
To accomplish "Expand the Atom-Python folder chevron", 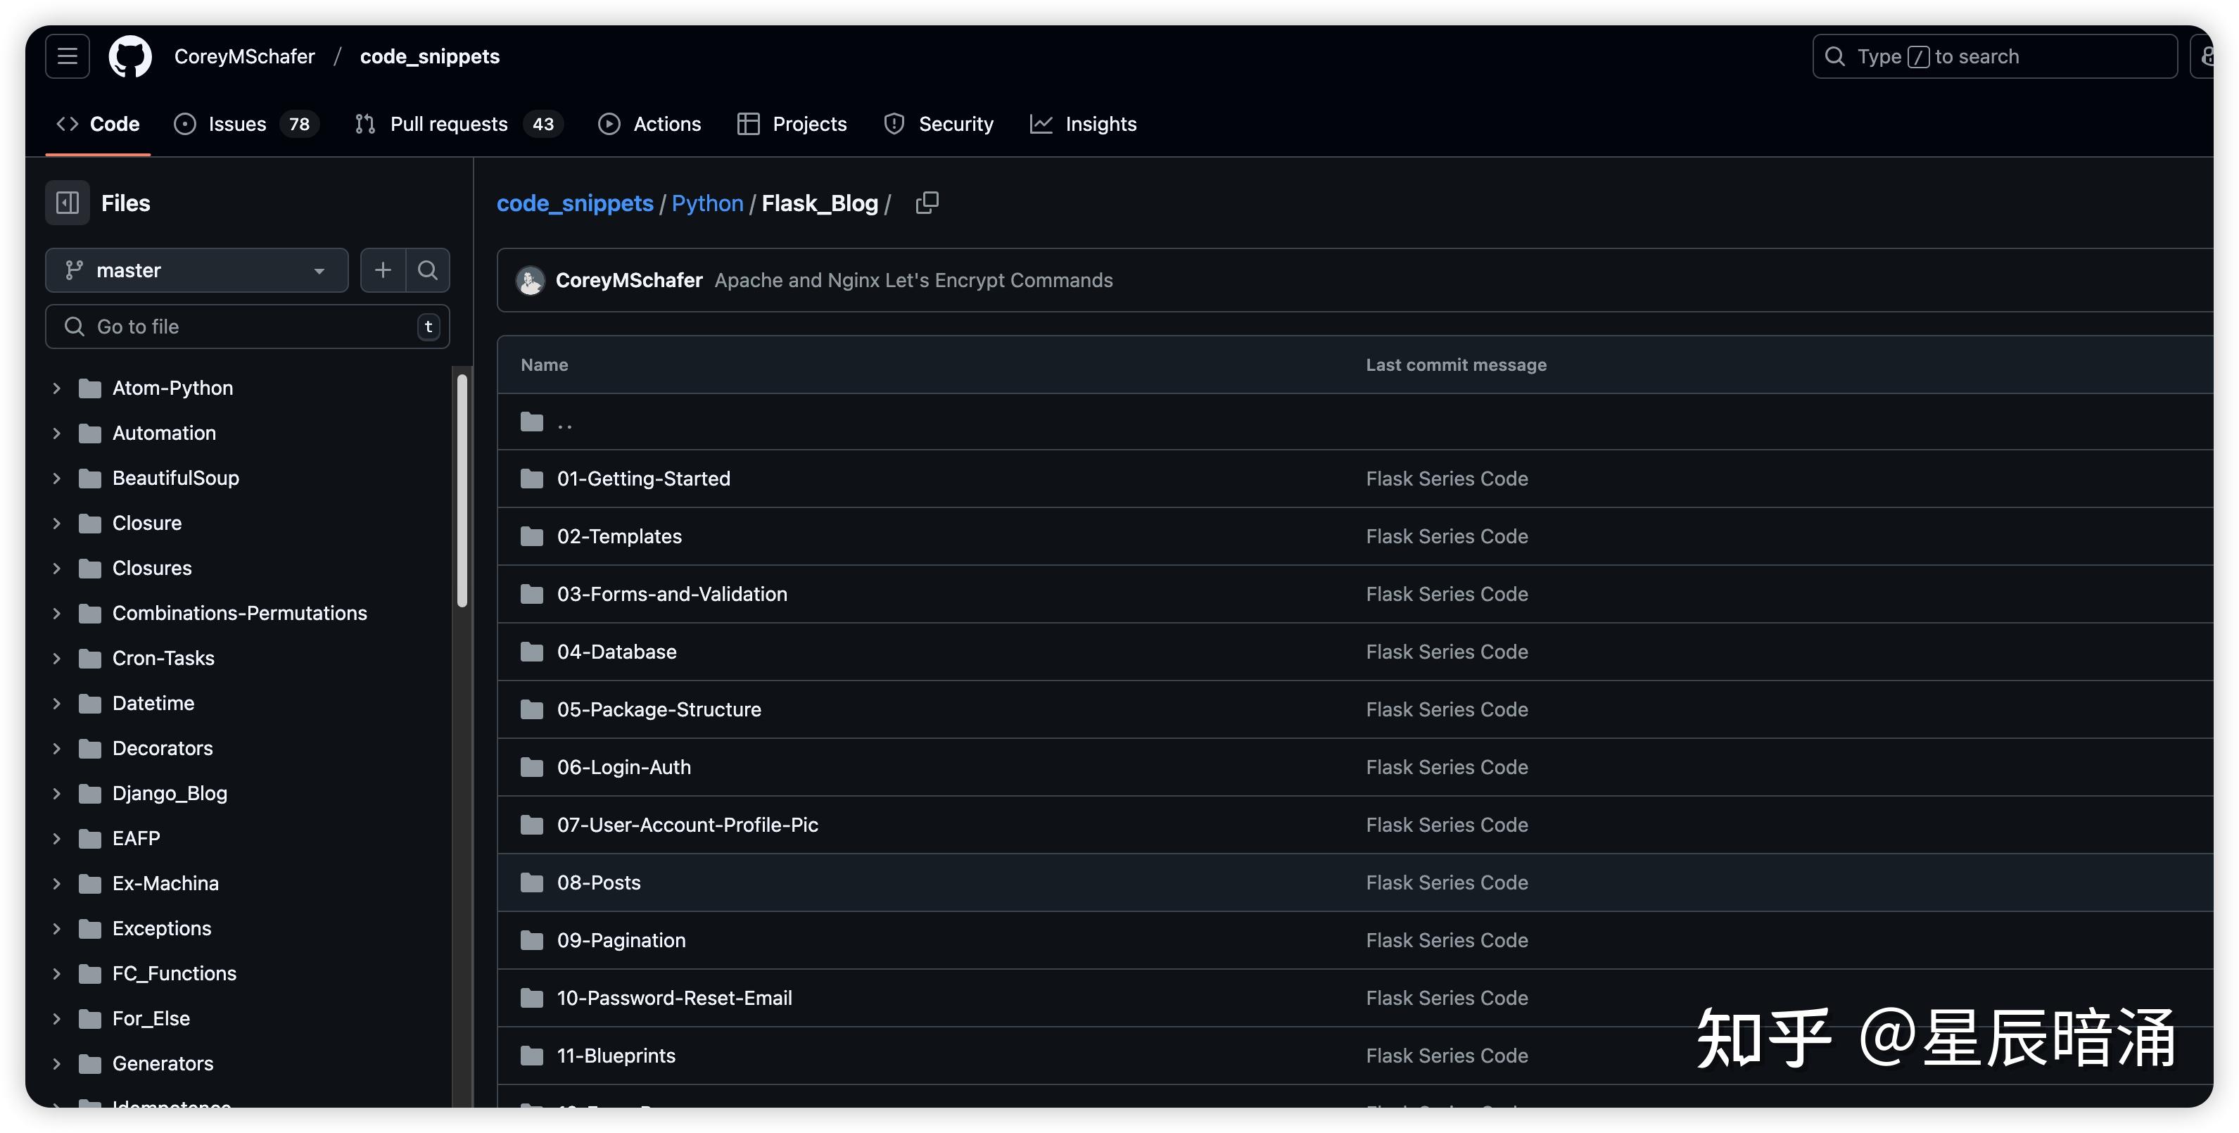I will click(x=58, y=388).
